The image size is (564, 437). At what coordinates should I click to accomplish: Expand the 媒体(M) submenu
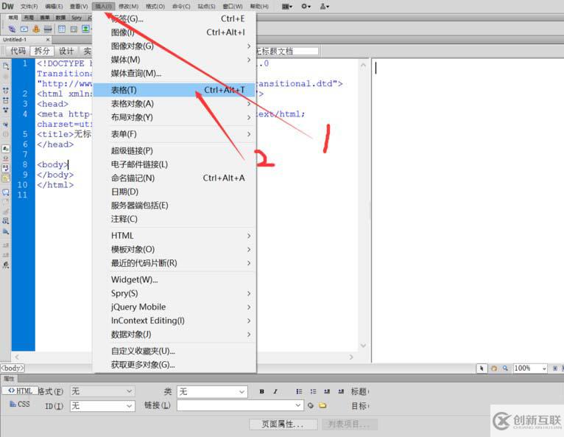click(174, 60)
